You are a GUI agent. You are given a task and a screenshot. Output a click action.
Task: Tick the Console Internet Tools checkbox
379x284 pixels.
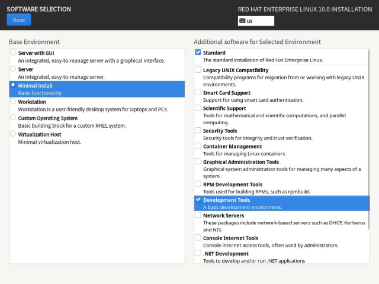point(198,238)
